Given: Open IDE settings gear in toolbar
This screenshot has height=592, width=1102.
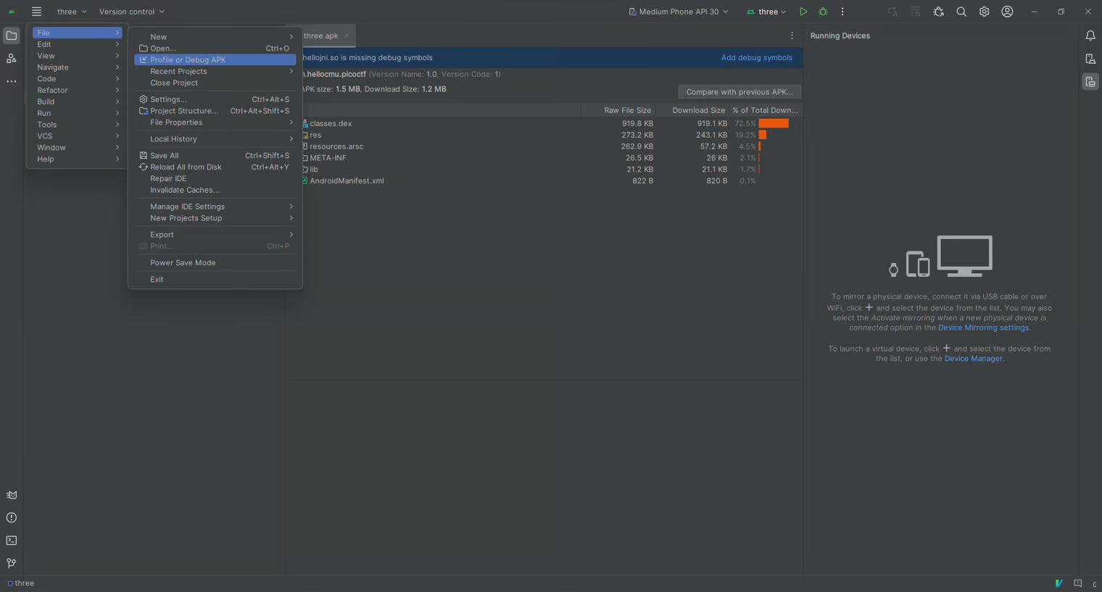Looking at the screenshot, I should 984,12.
